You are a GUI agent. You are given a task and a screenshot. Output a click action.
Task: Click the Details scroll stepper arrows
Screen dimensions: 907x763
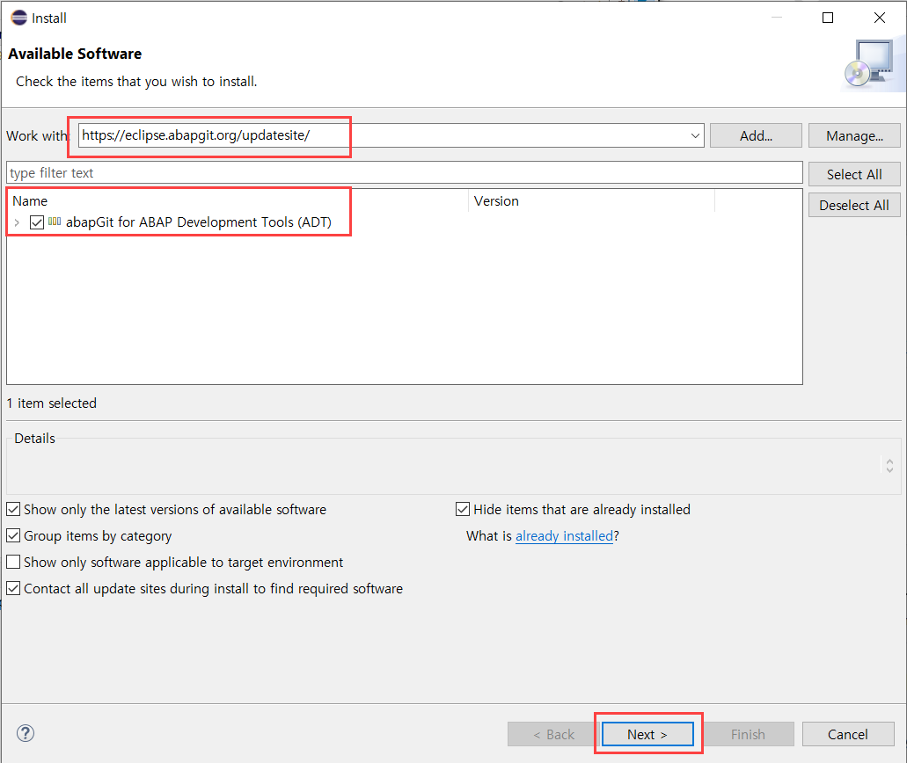889,465
